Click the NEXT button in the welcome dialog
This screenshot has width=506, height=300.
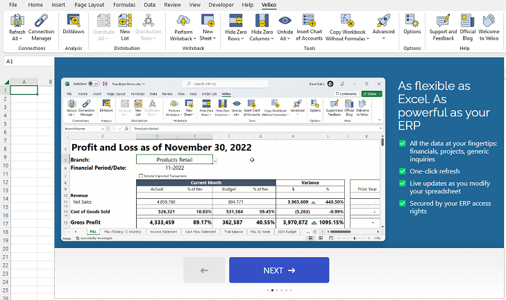279,270
